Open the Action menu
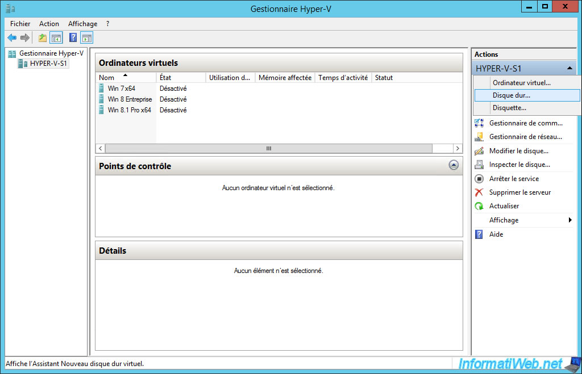 point(49,24)
